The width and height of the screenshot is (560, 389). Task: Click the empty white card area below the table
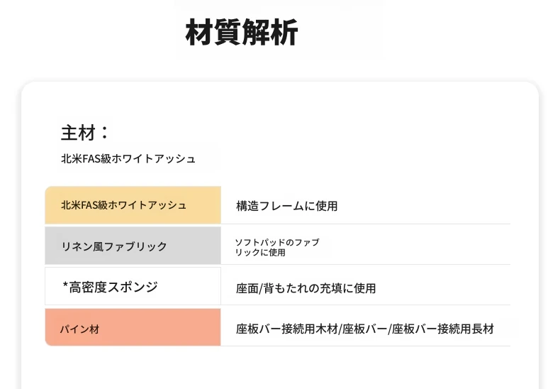click(x=279, y=368)
